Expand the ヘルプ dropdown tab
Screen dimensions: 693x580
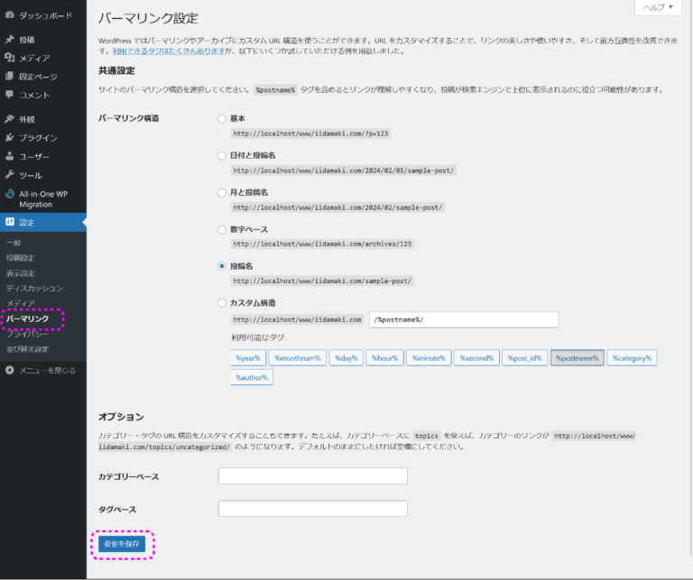point(657,7)
